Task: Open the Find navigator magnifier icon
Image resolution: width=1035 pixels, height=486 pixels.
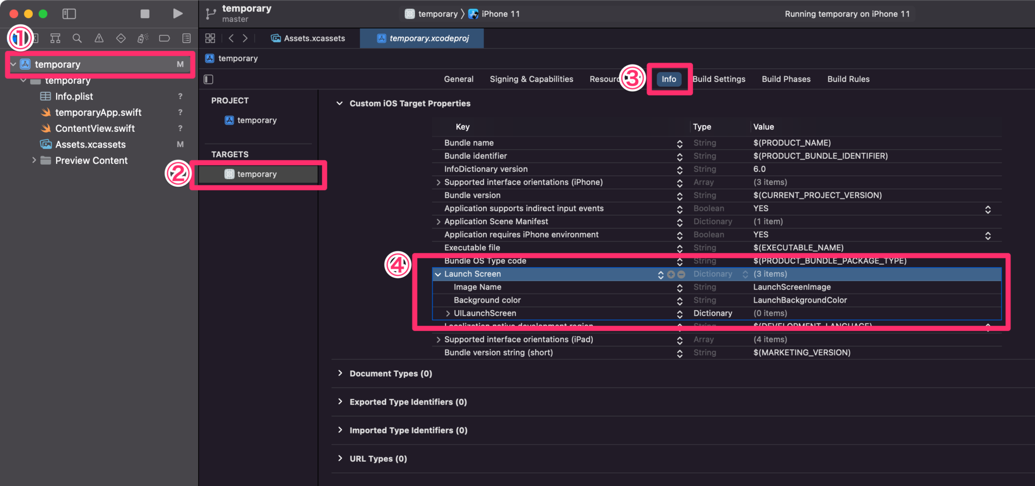Action: [77, 38]
